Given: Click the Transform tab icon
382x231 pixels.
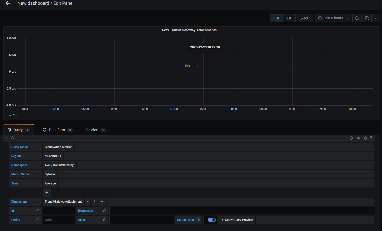Looking at the screenshot, I should point(44,130).
